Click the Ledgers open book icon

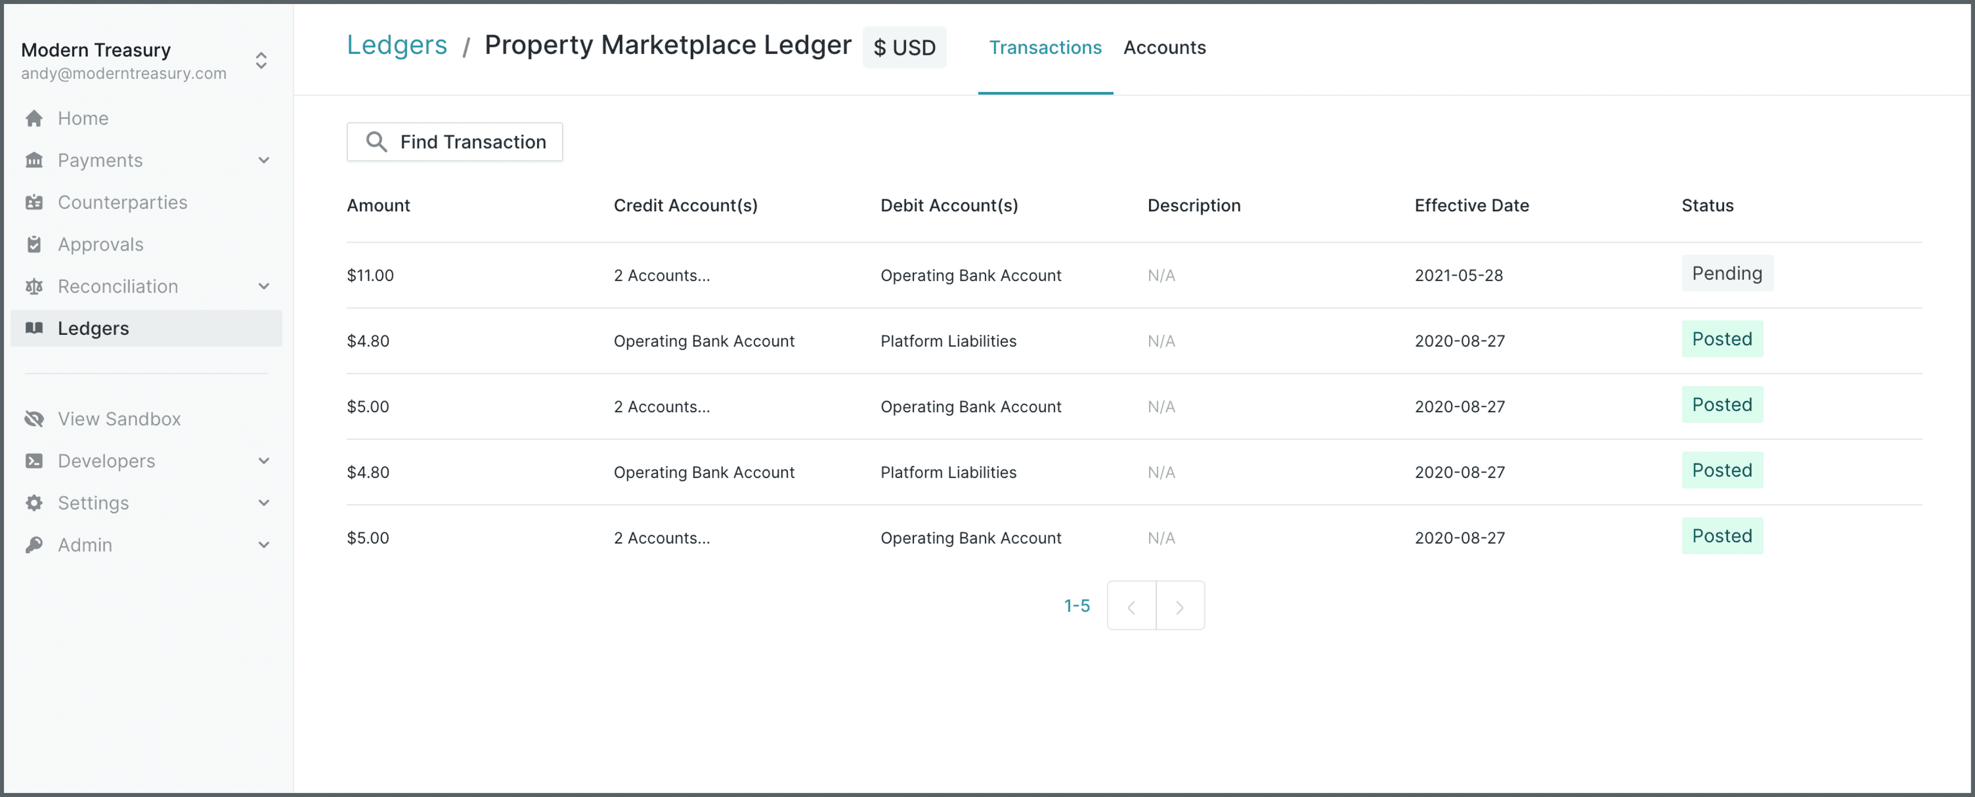(34, 328)
